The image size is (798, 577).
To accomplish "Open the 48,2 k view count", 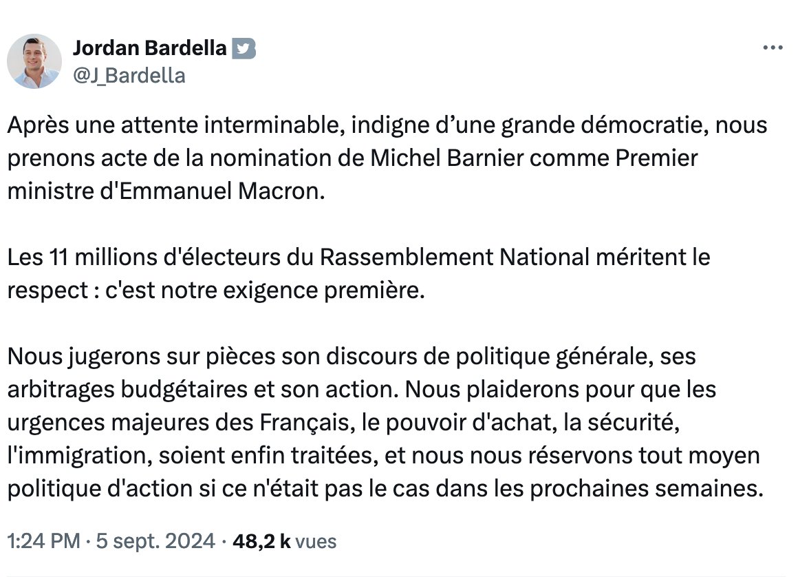I will pyautogui.click(x=261, y=541).
